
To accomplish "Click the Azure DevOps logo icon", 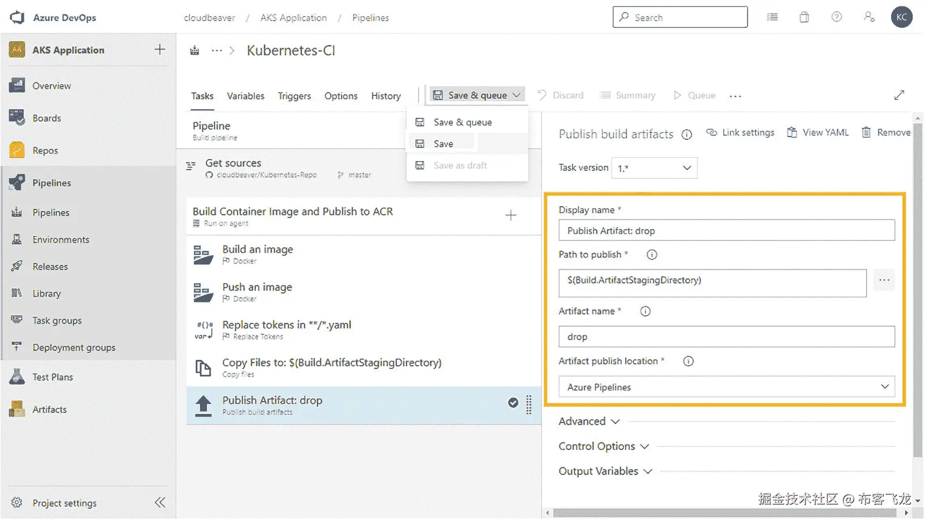I will (x=17, y=17).
